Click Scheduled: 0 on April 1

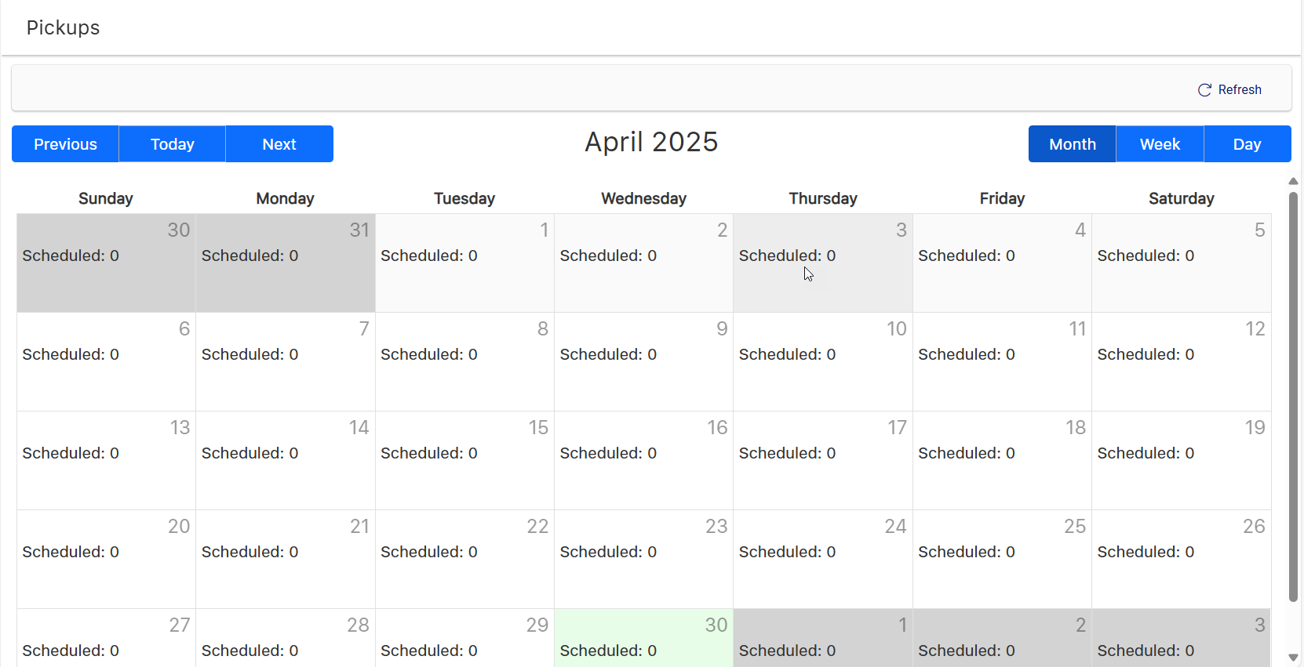pos(428,256)
